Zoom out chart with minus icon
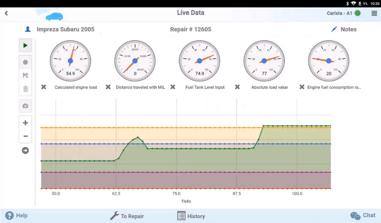Viewport: 381px width, 223px height. [x=25, y=136]
